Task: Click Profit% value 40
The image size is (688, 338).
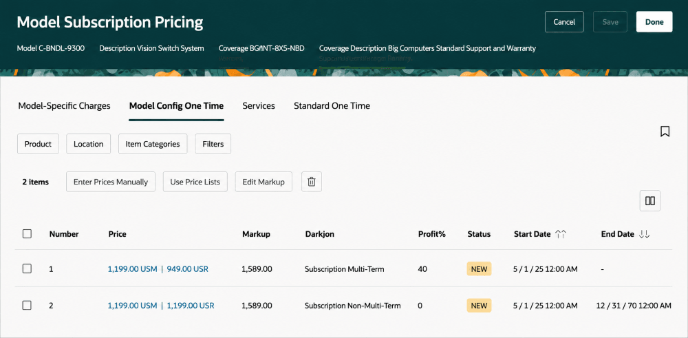Action: tap(422, 269)
